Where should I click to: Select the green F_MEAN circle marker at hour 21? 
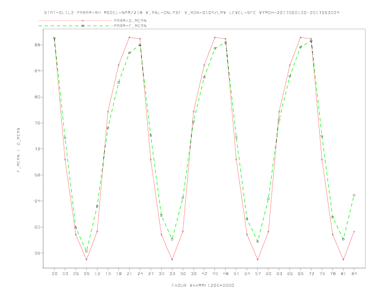pos(129,53)
